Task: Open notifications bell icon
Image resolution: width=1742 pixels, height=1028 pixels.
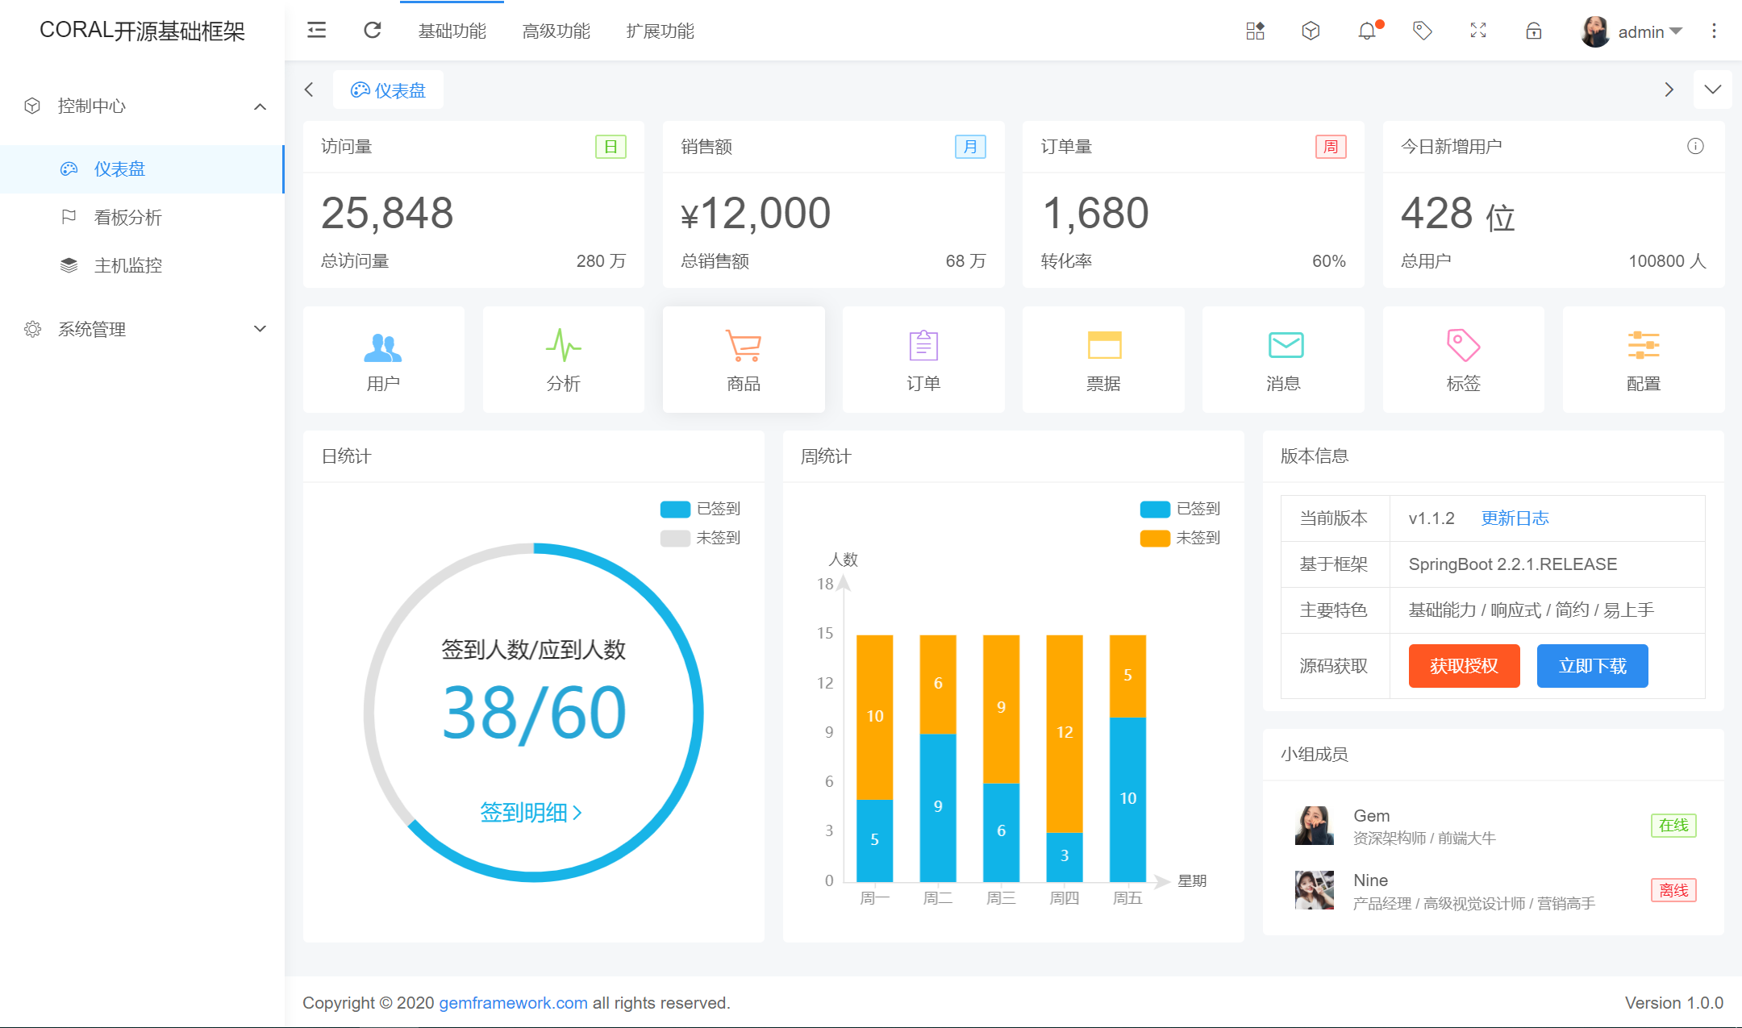Action: point(1367,31)
